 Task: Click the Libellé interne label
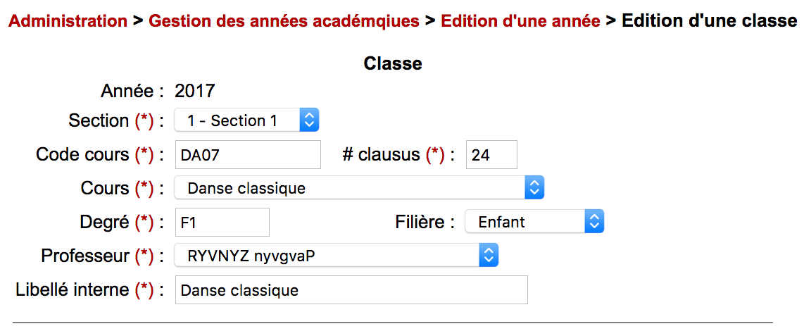pyautogui.click(x=72, y=289)
